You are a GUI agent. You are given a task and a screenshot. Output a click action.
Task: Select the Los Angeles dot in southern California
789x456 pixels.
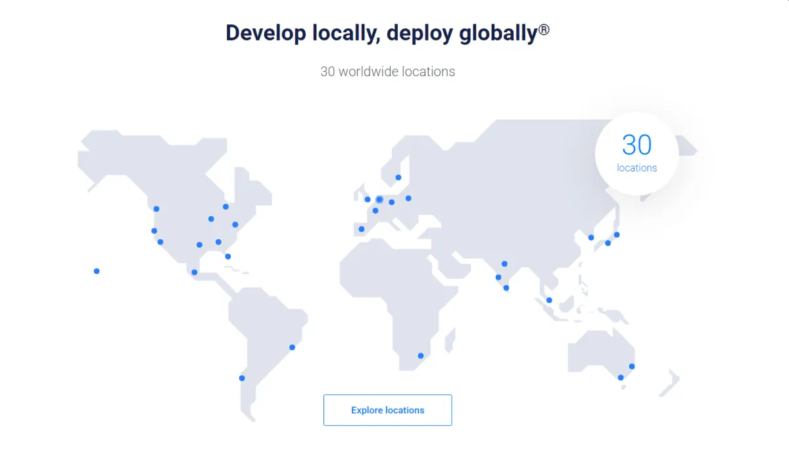[160, 242]
